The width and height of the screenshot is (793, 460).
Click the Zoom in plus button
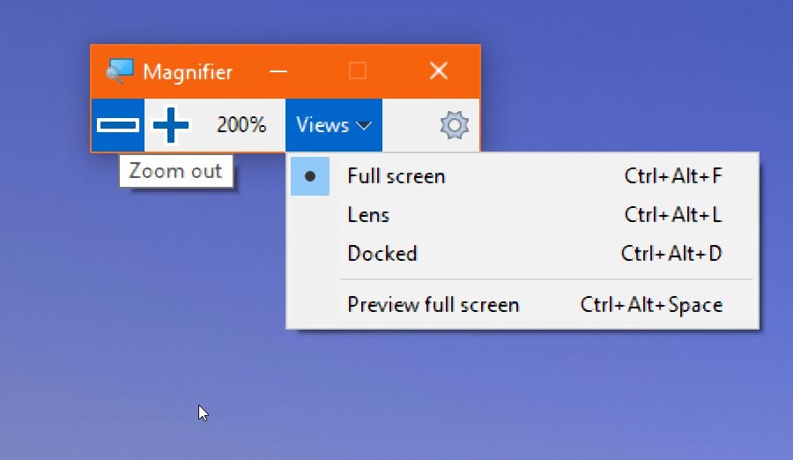coord(171,125)
